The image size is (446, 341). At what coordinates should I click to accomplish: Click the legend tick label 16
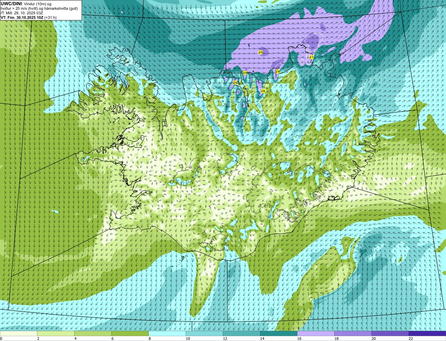click(x=299, y=339)
